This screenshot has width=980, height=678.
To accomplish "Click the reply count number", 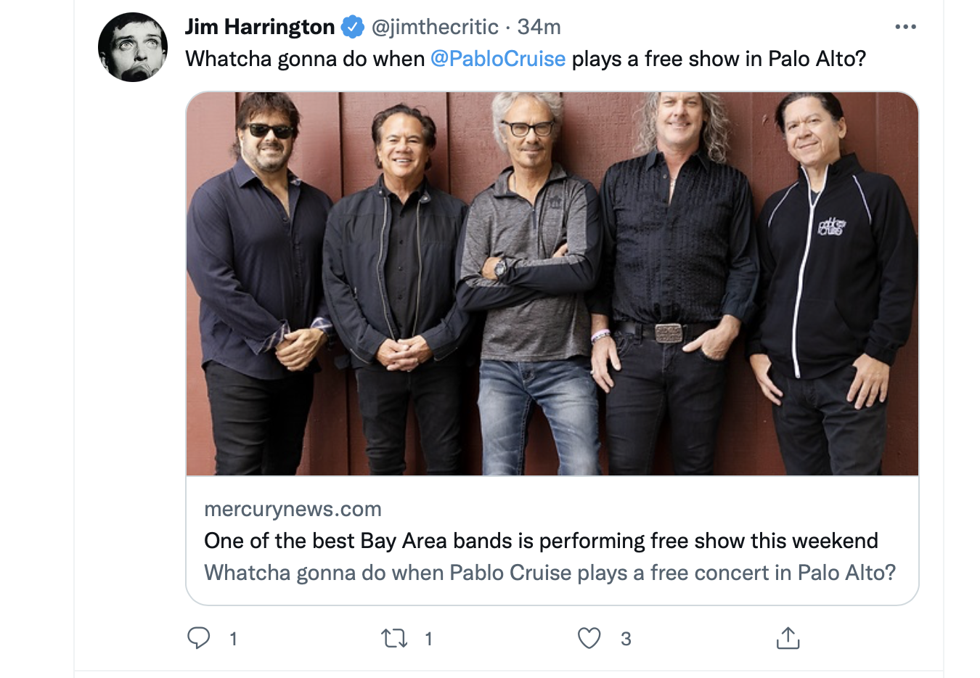I will (x=233, y=639).
